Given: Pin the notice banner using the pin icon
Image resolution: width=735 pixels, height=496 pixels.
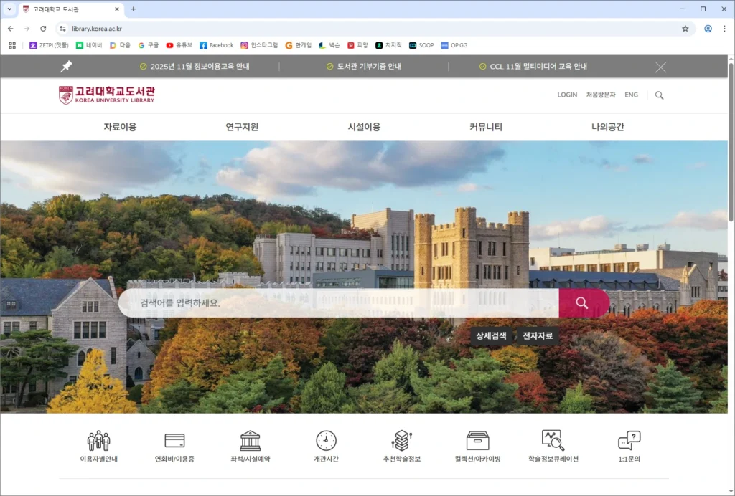Looking at the screenshot, I should pyautogui.click(x=66, y=66).
